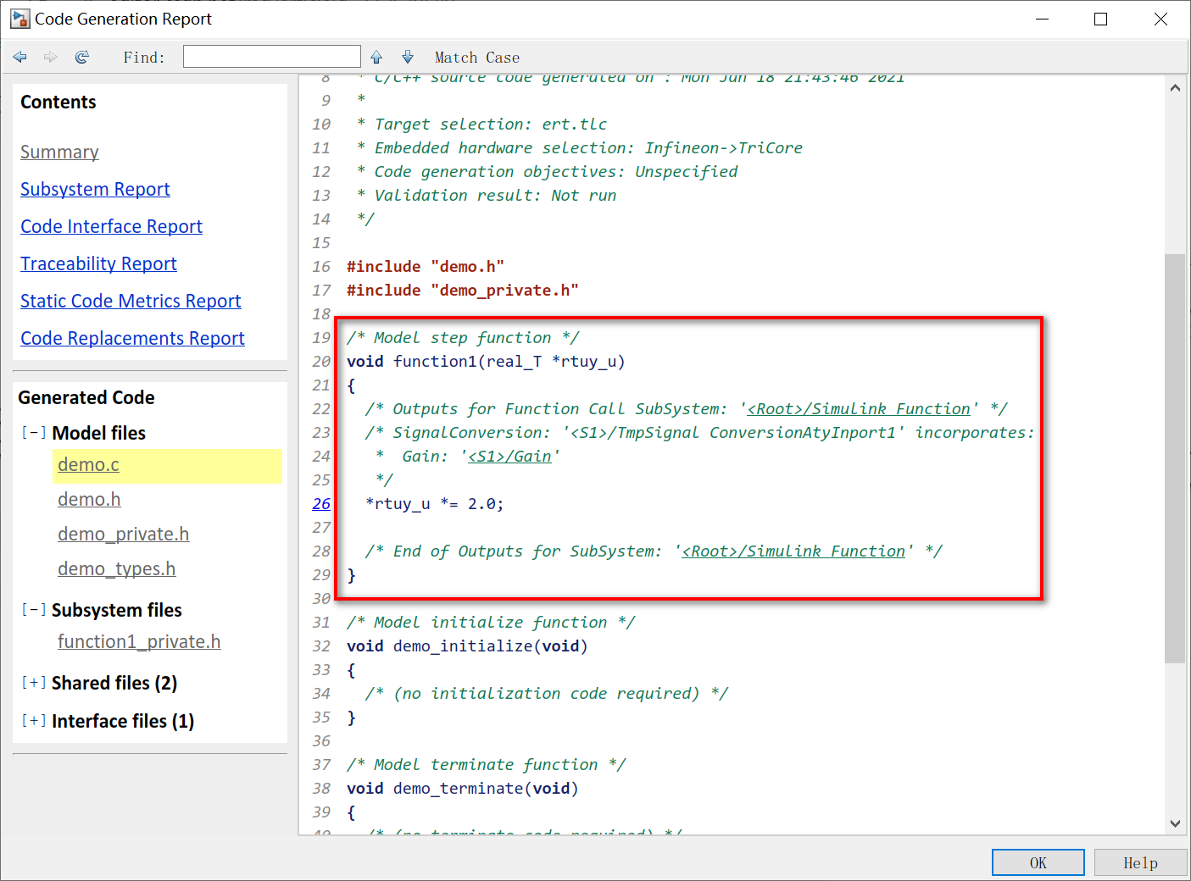Click the Contents heading

coord(58,103)
